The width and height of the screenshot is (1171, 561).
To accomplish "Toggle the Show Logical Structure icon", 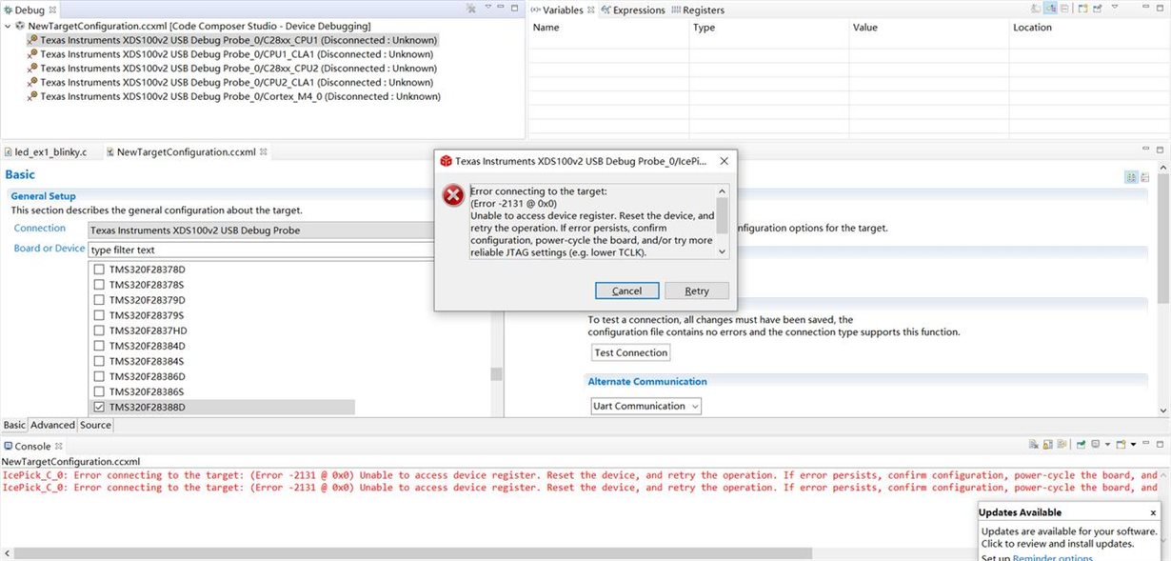I will (1050, 8).
